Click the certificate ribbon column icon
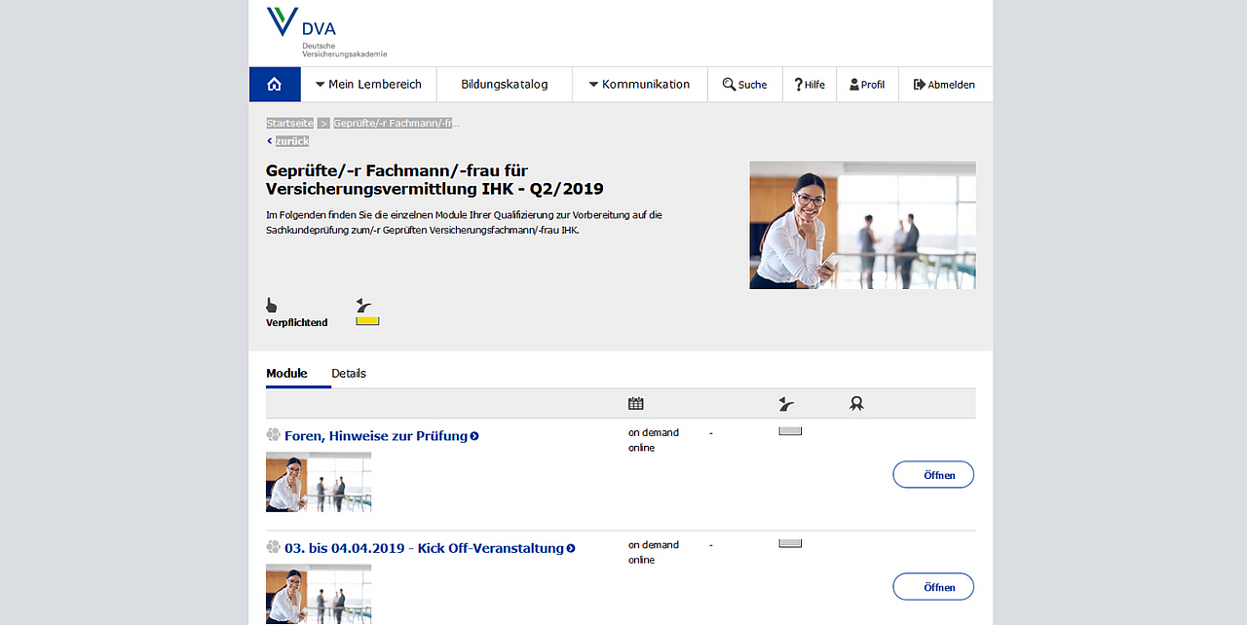Screen dimensions: 1247x625 [856, 403]
